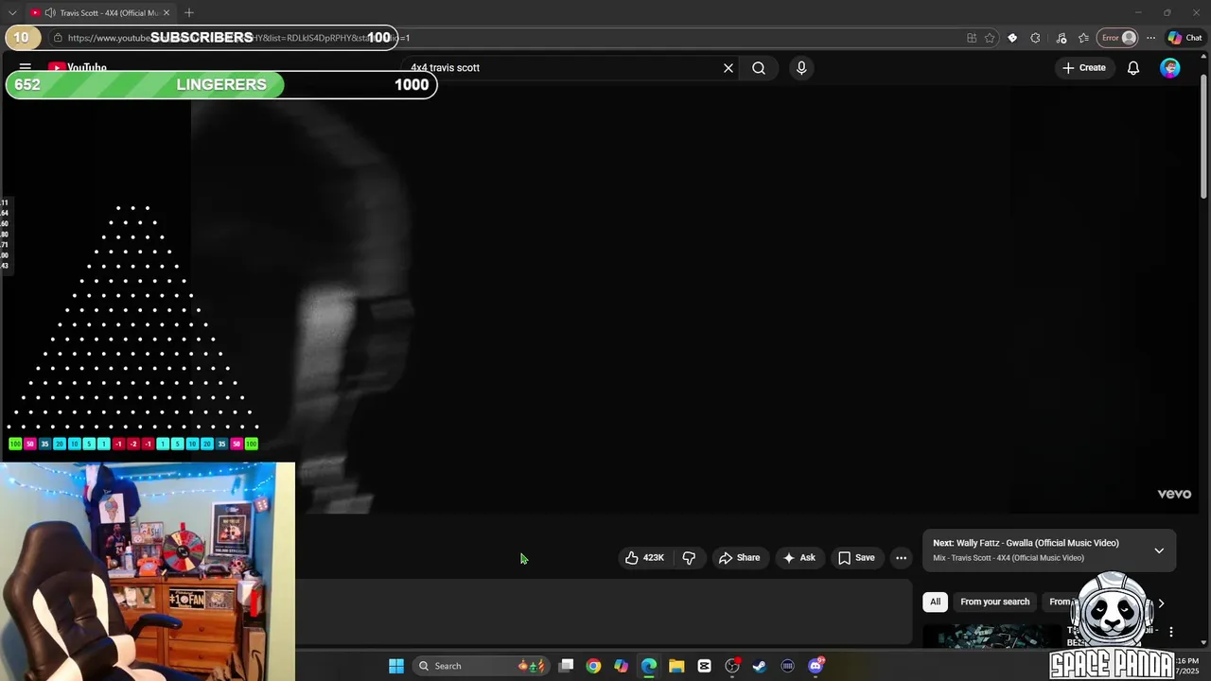Viewport: 1211px width, 681px height.
Task: Open the Copilot Chat sidebar
Action: [1185, 38]
